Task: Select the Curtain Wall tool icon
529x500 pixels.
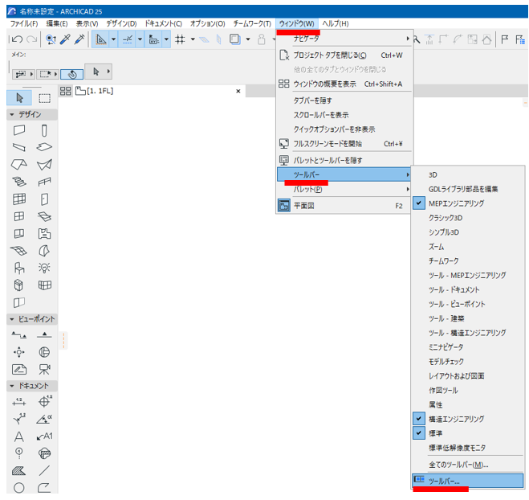Action: (x=19, y=199)
